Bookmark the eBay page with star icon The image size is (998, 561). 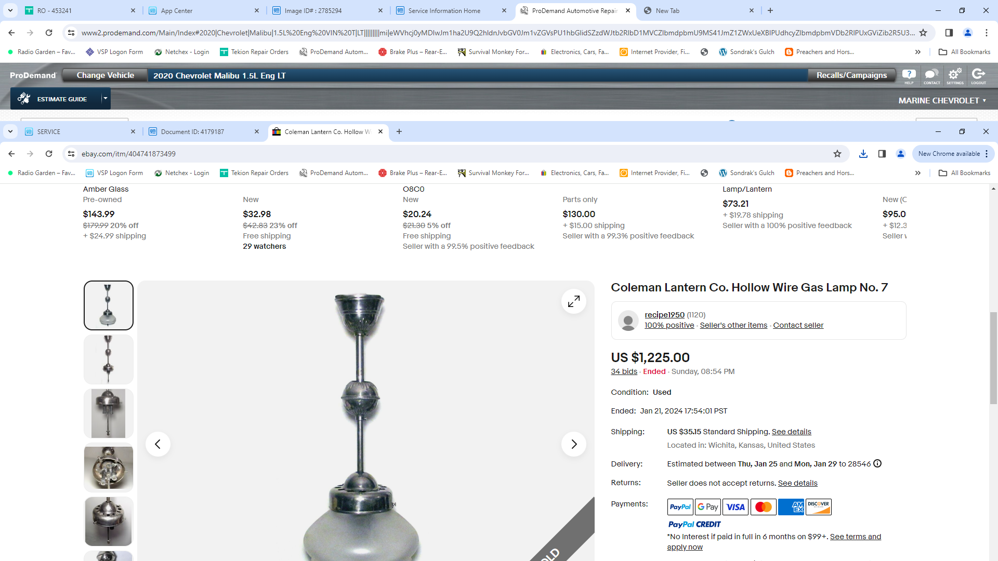coord(837,154)
